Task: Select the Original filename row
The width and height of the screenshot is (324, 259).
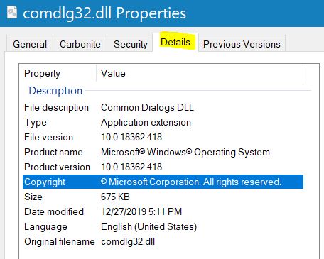Action: tap(163, 241)
